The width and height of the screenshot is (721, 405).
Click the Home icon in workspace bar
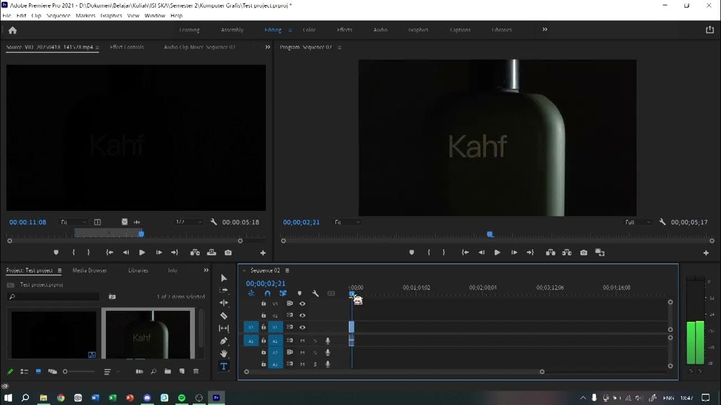(12, 30)
